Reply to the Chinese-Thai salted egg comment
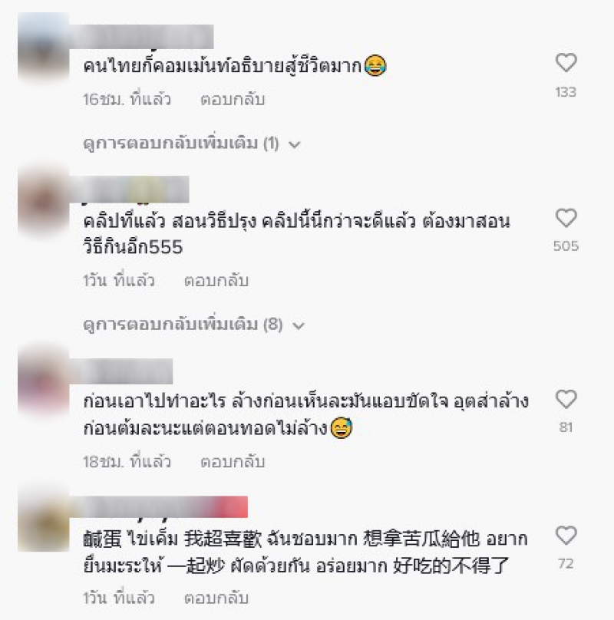Image resolution: width=614 pixels, height=620 pixels. coord(216,598)
